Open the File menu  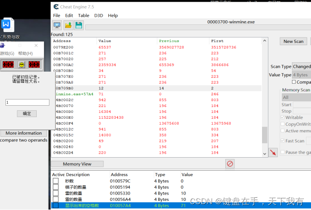pos(57,15)
